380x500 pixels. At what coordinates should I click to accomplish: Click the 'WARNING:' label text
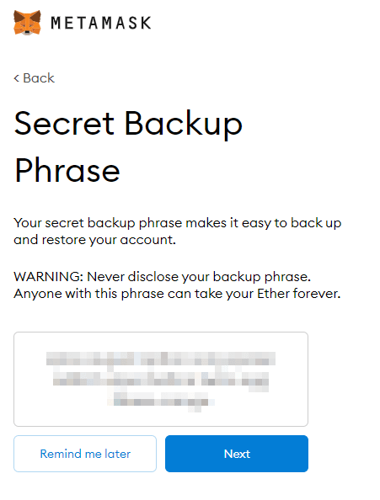click(49, 276)
